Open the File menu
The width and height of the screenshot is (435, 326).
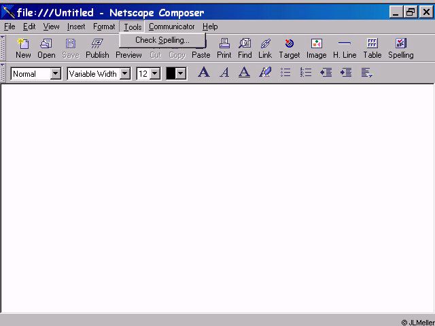10,26
